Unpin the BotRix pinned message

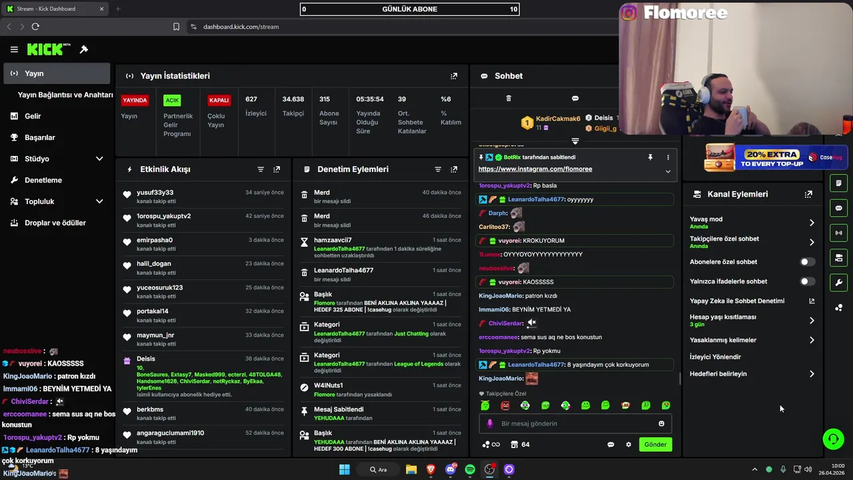pos(650,157)
